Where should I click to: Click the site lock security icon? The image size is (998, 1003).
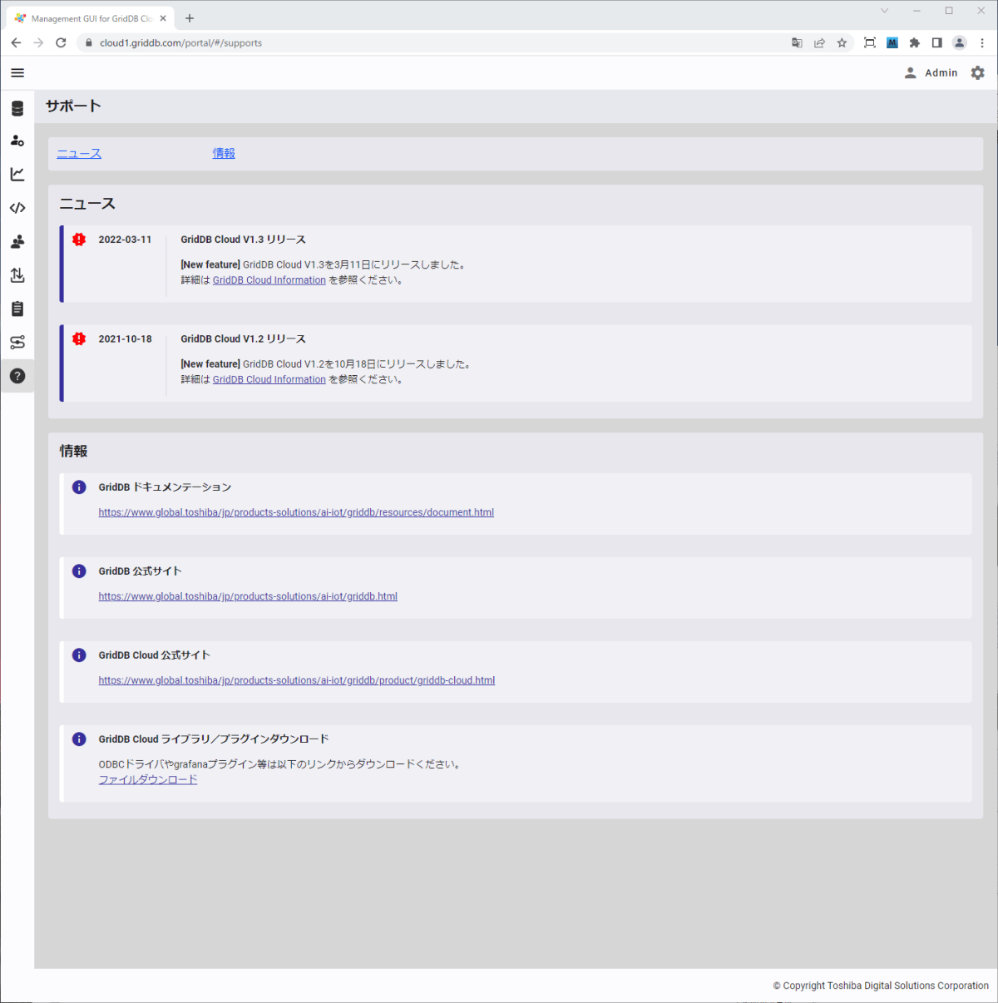coord(89,42)
